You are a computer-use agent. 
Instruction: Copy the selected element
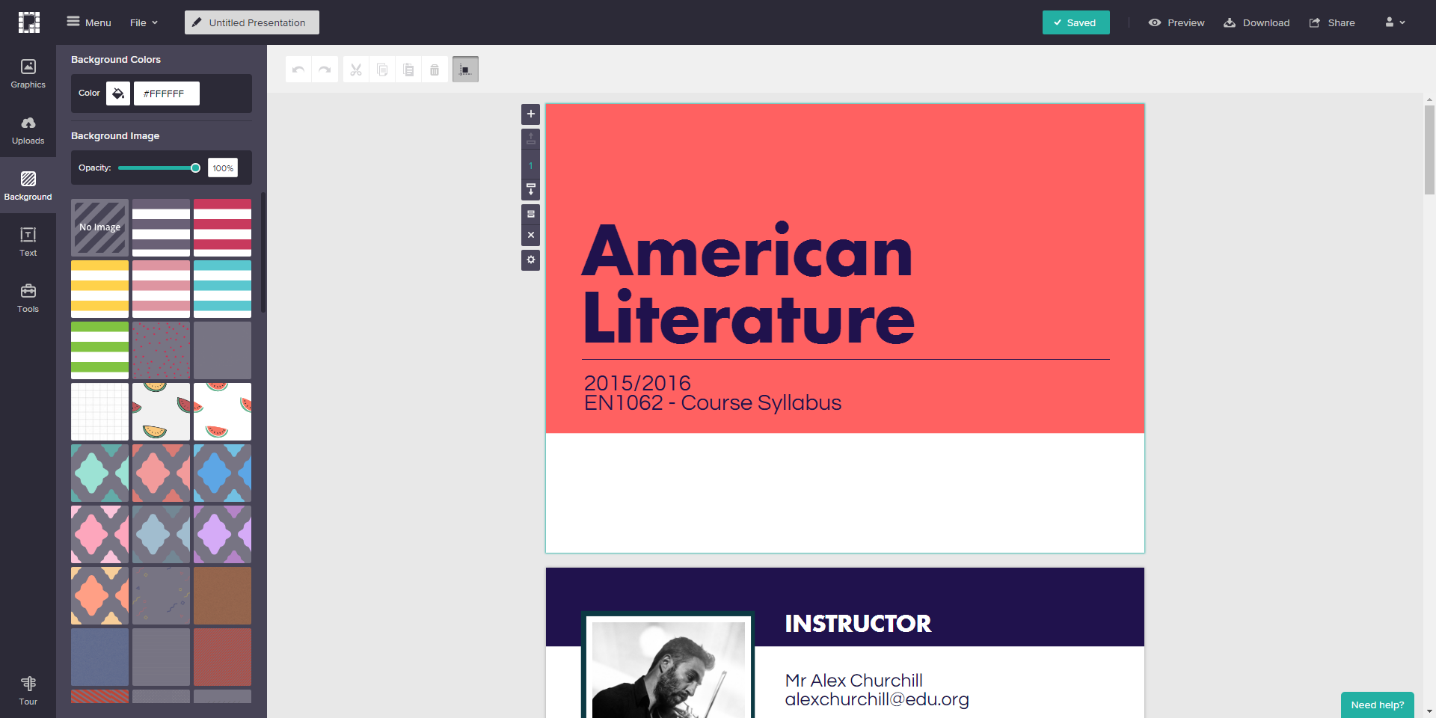[x=382, y=70]
